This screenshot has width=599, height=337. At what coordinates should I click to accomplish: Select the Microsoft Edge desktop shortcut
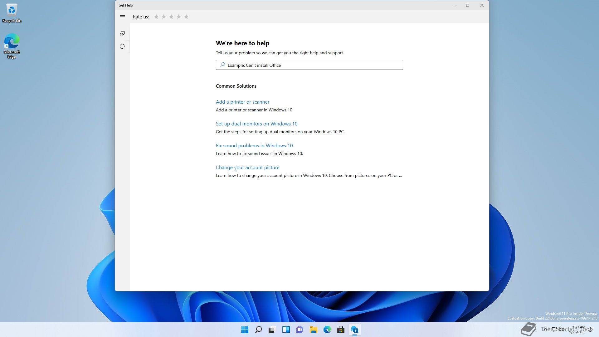(12, 46)
